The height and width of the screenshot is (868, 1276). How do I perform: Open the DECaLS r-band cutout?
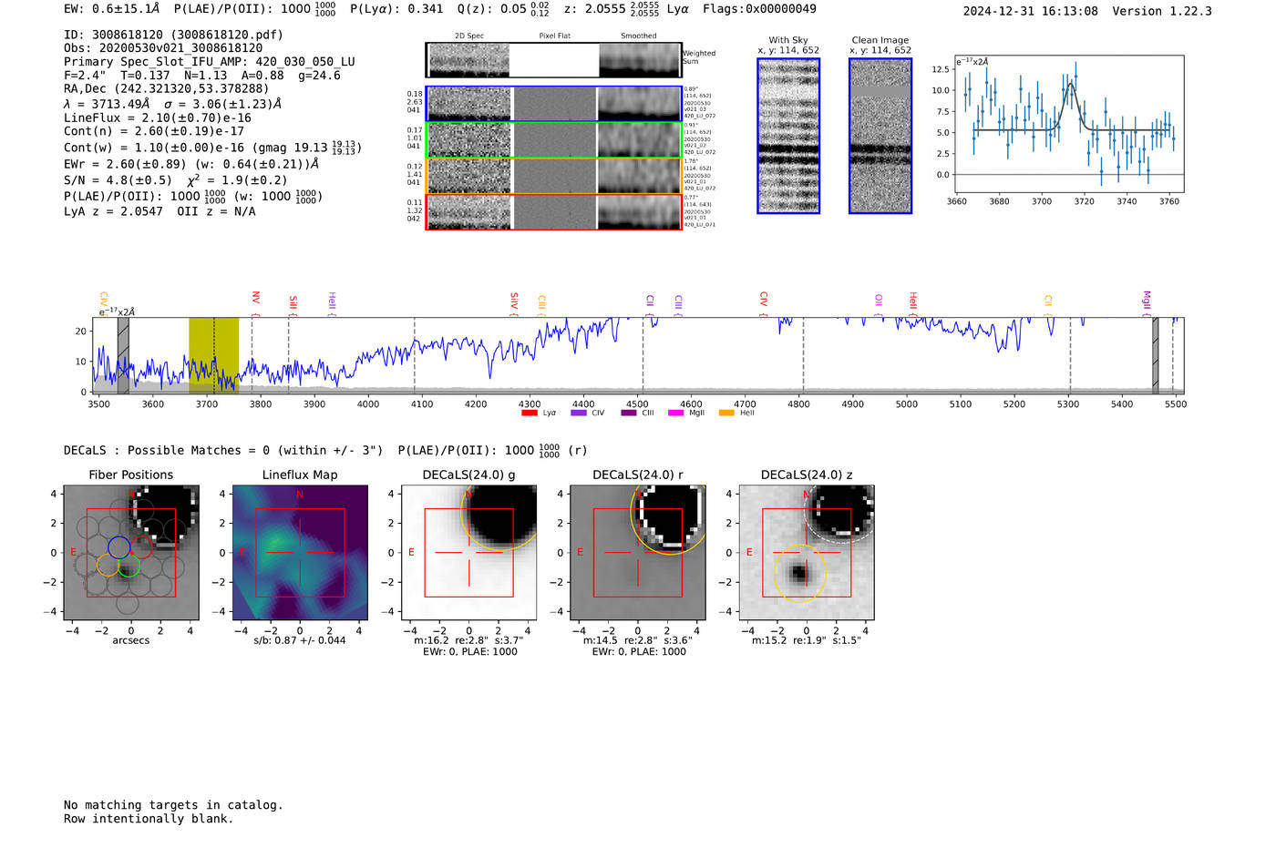point(637,553)
